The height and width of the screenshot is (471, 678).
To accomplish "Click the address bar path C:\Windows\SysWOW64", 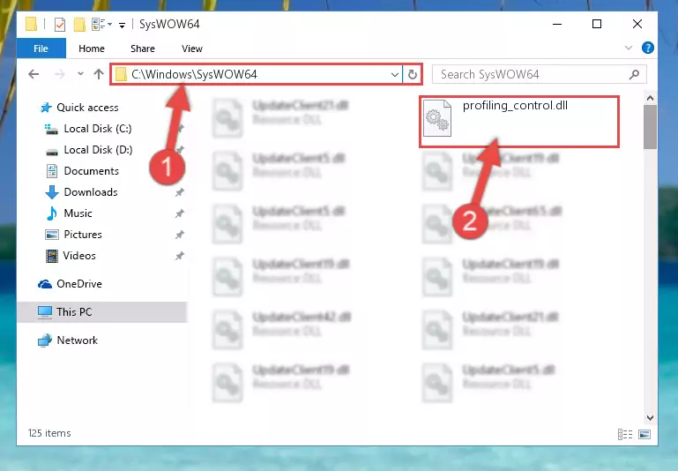I will pyautogui.click(x=194, y=74).
